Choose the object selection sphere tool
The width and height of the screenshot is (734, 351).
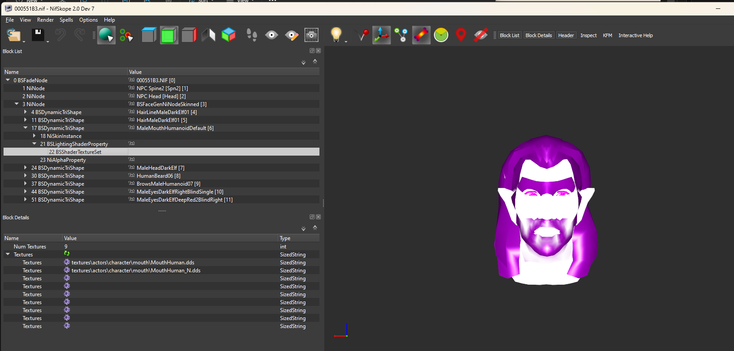[106, 35]
